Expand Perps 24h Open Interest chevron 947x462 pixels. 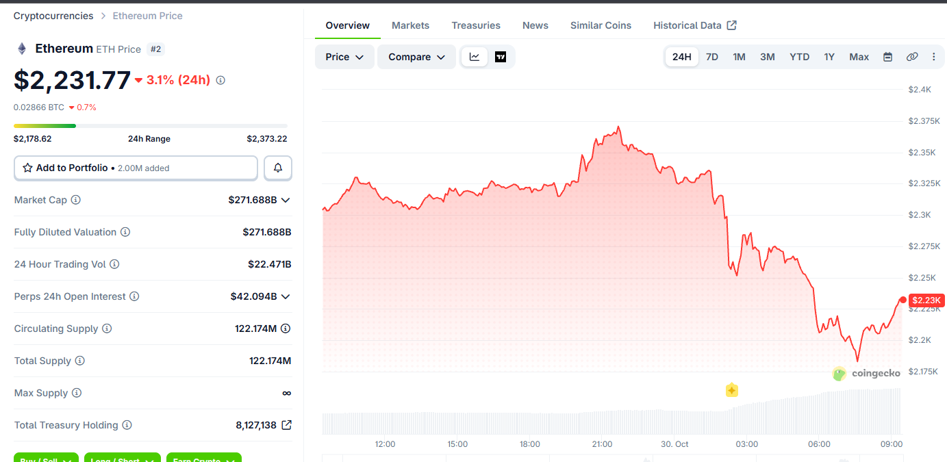coord(286,296)
